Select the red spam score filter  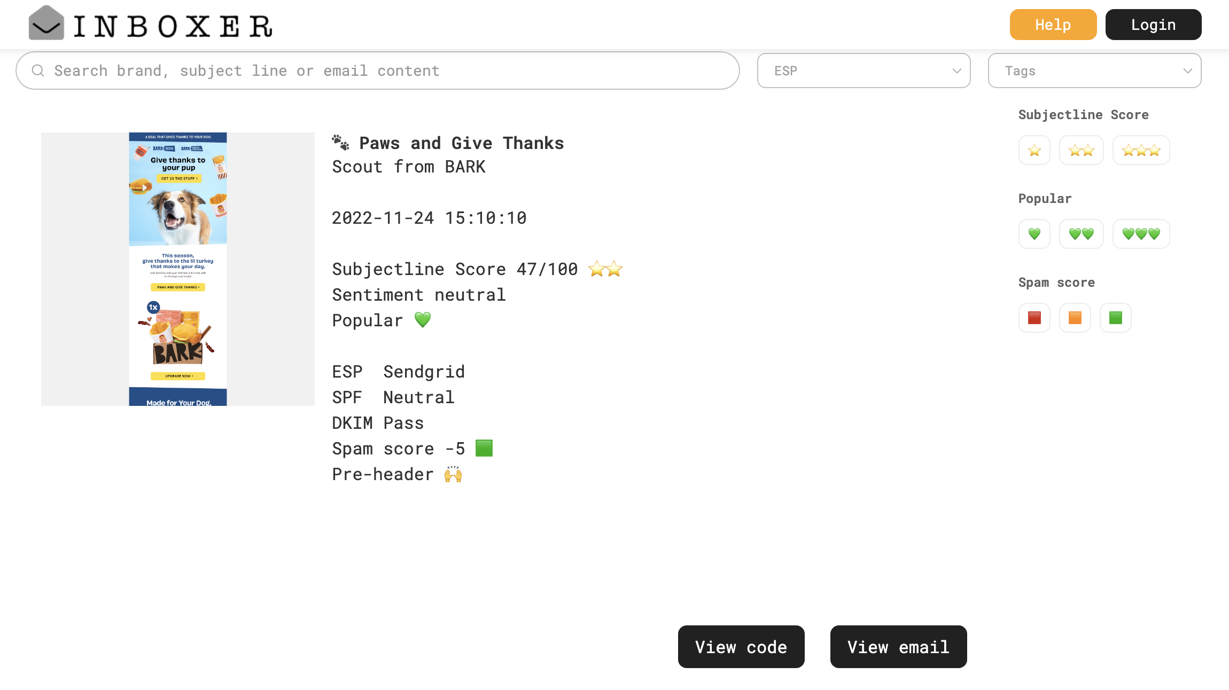pos(1034,318)
